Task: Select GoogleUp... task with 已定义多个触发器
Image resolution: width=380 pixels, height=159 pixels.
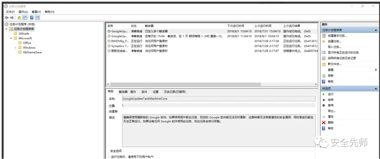Action: click(x=212, y=31)
